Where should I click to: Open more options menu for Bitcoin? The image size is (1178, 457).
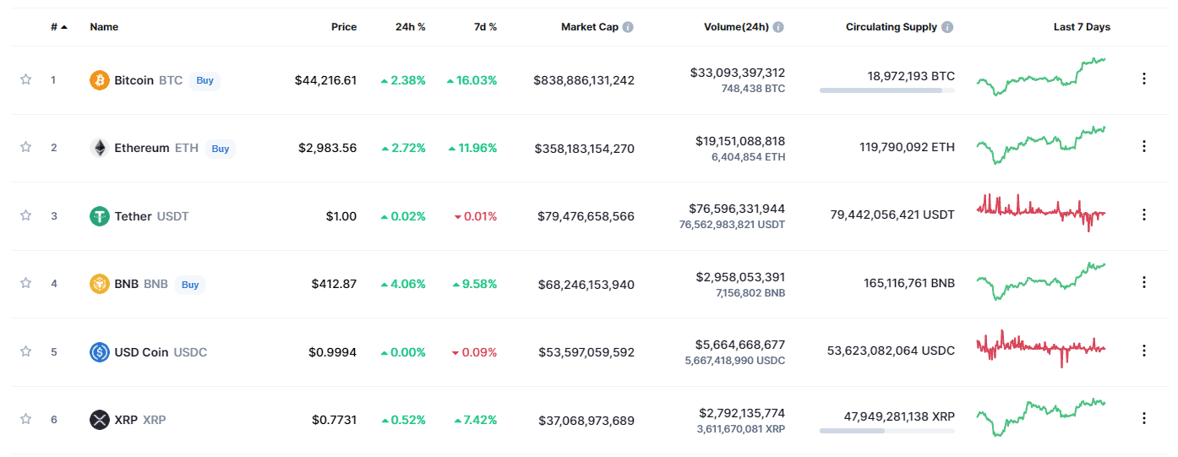1144,79
